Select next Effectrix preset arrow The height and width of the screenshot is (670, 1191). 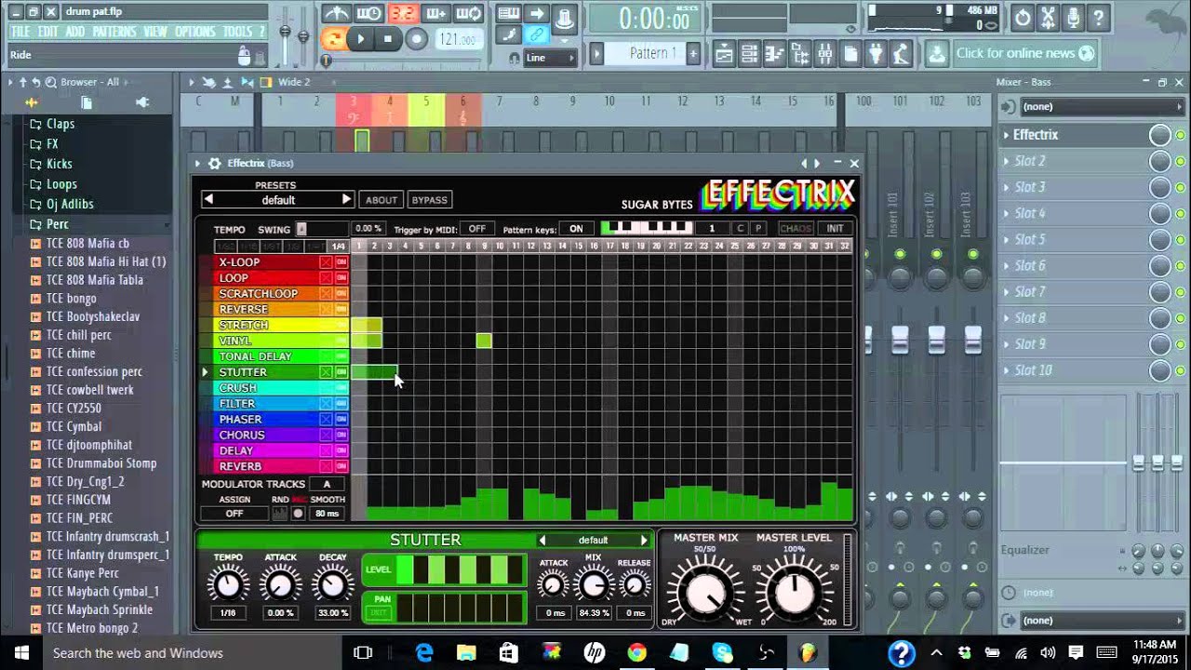click(x=346, y=200)
